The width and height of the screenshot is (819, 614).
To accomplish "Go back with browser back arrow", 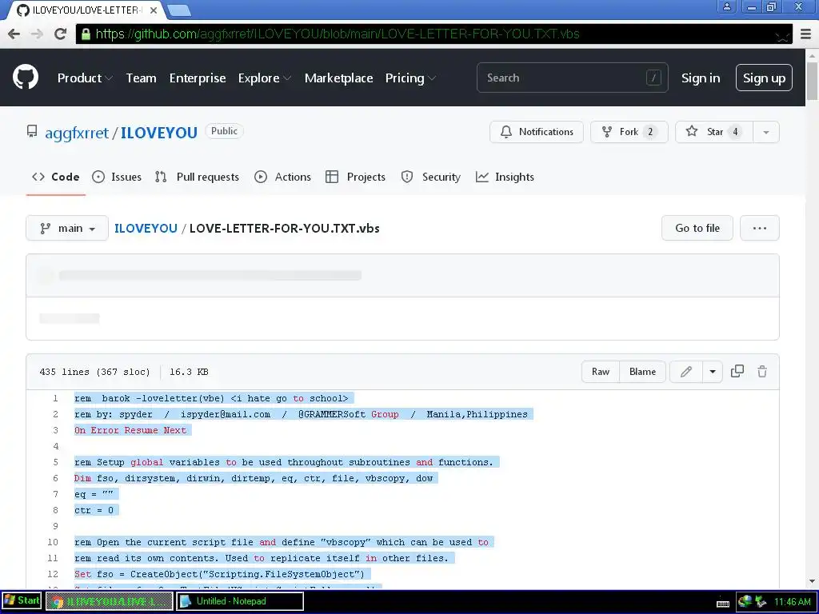I will click(x=14, y=34).
